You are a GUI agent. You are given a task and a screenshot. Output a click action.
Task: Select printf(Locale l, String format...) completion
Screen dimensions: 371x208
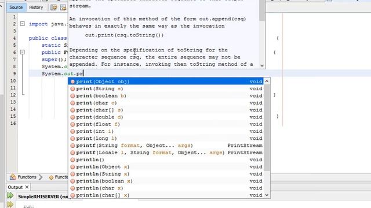point(166,153)
